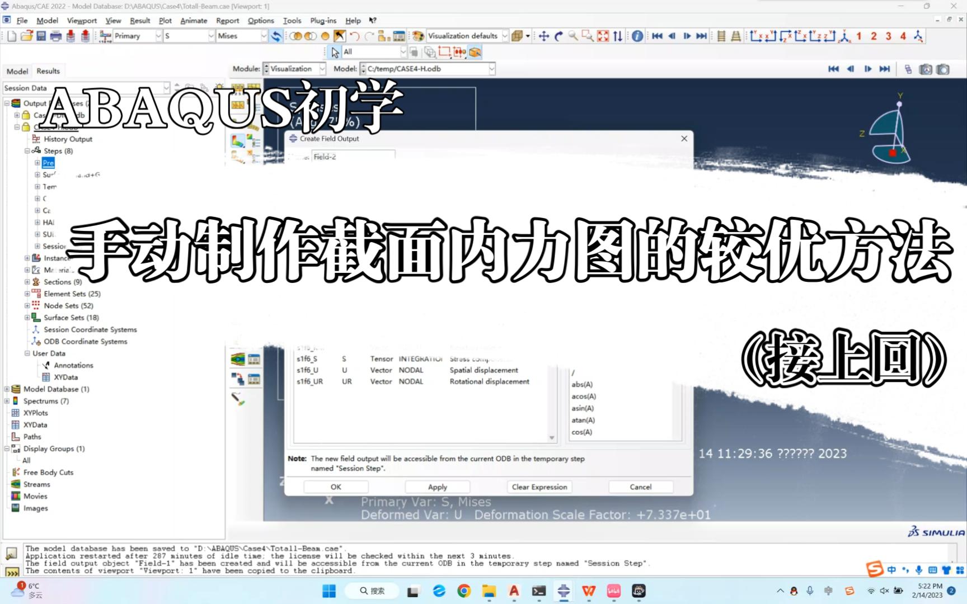The width and height of the screenshot is (967, 604).
Task: Expand the Surface Sets (18) node
Action: (x=27, y=317)
